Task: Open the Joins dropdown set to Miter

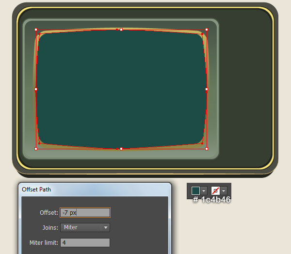Action: (85, 227)
